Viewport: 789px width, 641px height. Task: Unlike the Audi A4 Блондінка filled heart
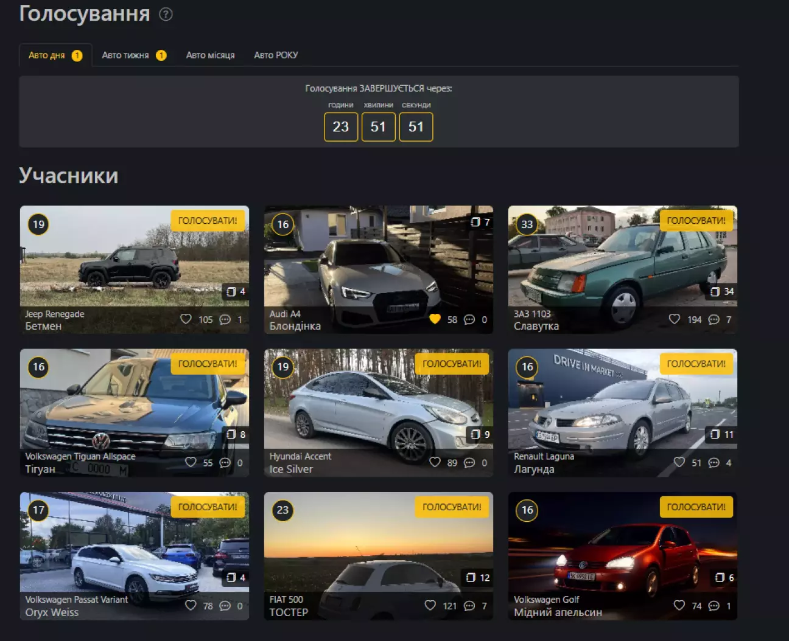pyautogui.click(x=435, y=319)
